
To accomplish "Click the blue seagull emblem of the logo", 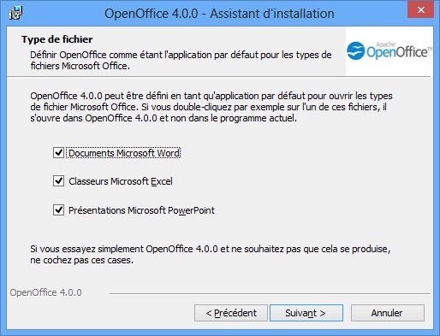I will [356, 51].
